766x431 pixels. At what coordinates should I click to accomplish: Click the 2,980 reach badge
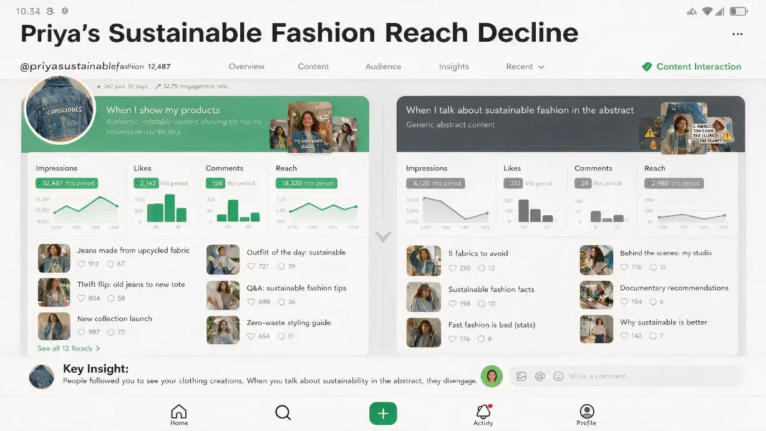674,183
